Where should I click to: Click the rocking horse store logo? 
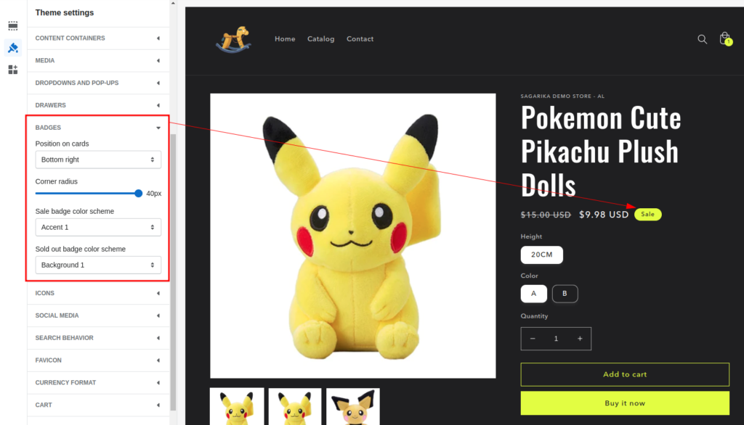233,39
